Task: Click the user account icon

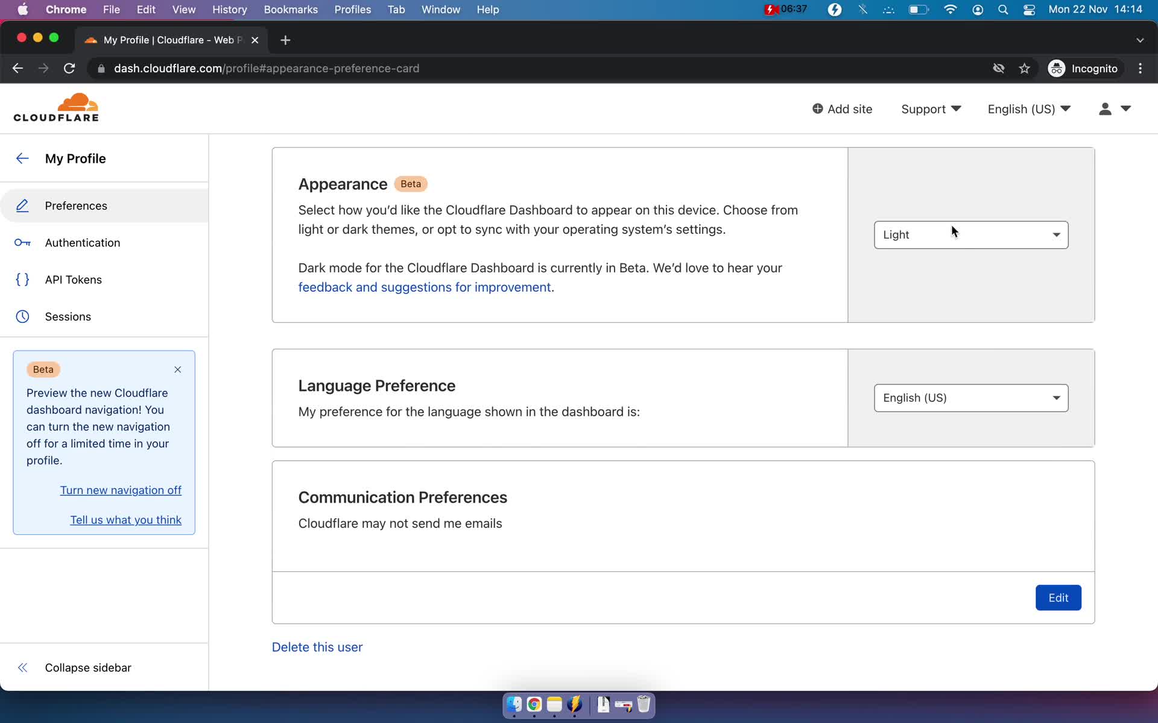Action: 1105,108
